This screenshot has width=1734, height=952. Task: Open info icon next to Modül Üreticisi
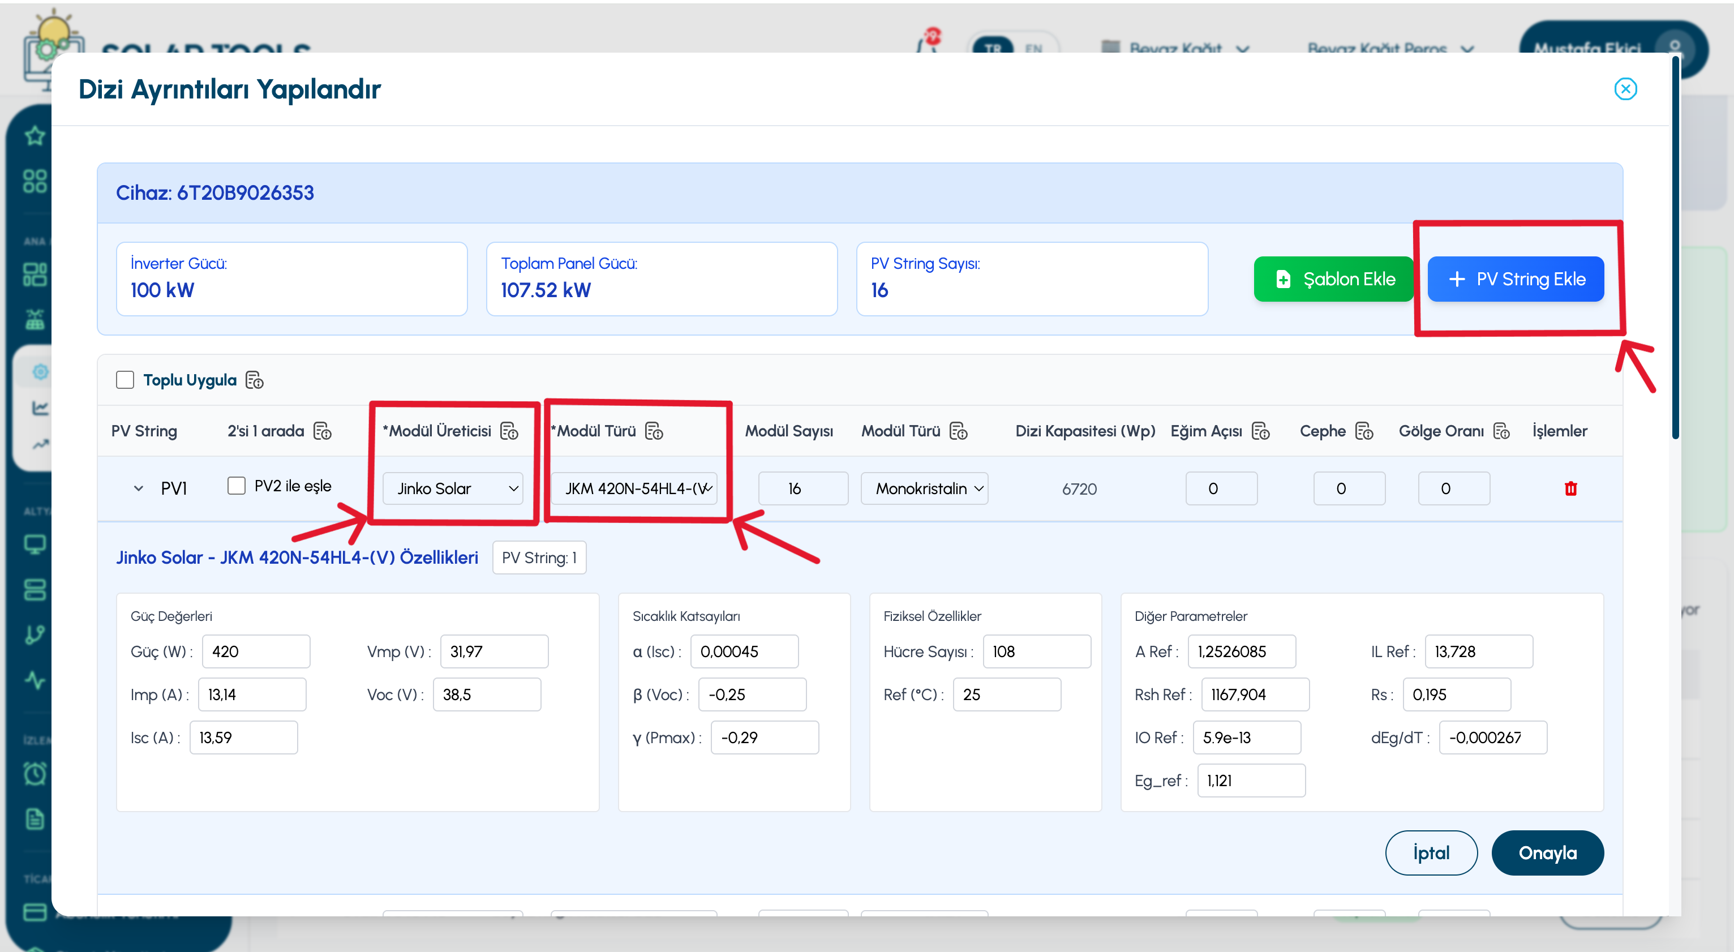click(x=509, y=431)
